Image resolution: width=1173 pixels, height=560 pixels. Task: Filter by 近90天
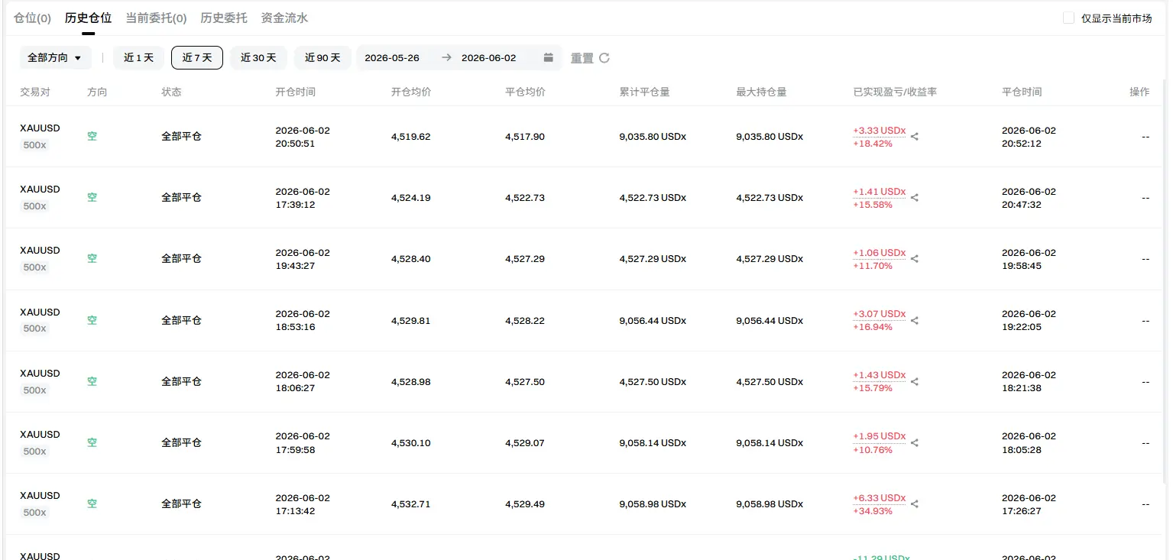click(322, 58)
